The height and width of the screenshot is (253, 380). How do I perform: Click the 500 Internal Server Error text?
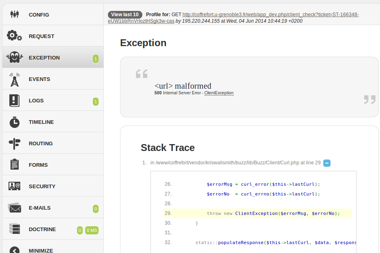coord(178,93)
